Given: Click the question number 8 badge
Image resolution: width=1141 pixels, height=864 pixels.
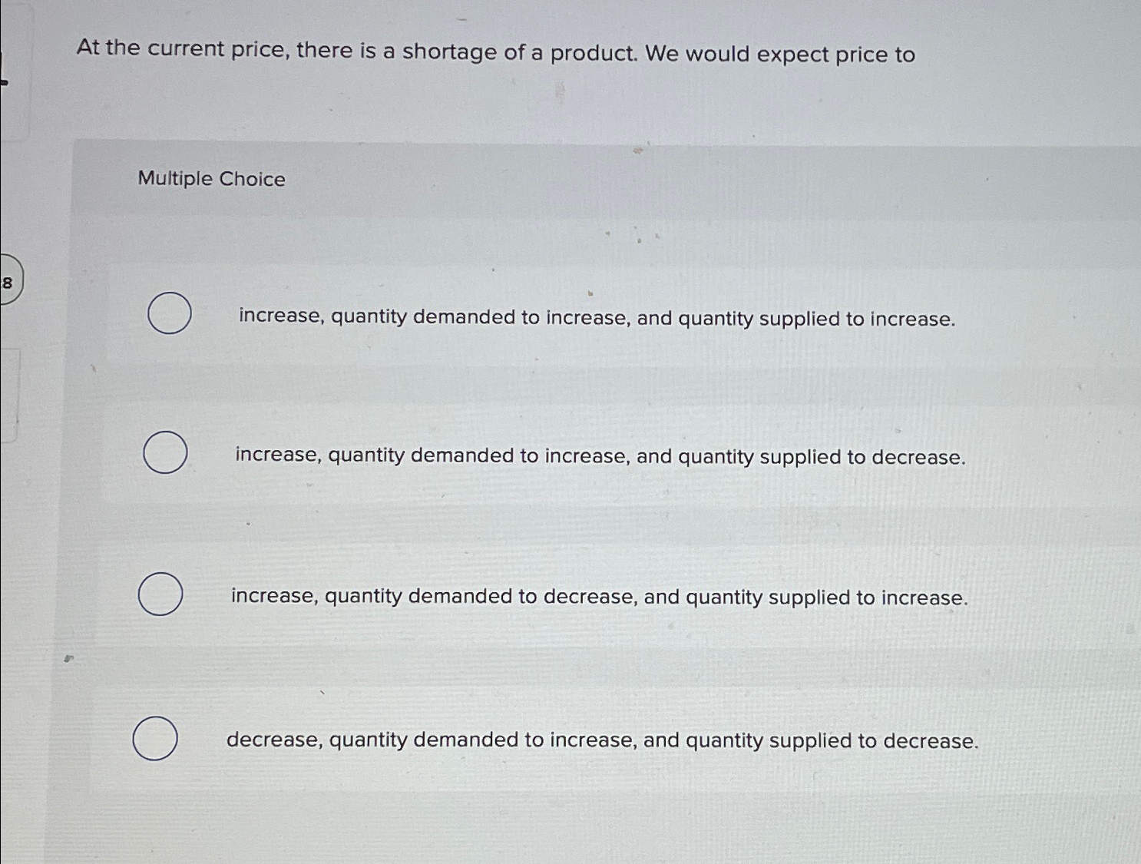Looking at the screenshot, I should (8, 282).
